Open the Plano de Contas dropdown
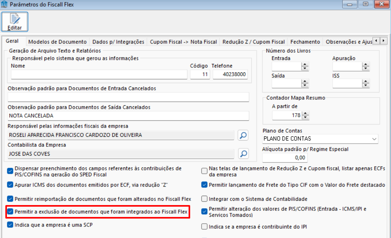 [x=320, y=138]
